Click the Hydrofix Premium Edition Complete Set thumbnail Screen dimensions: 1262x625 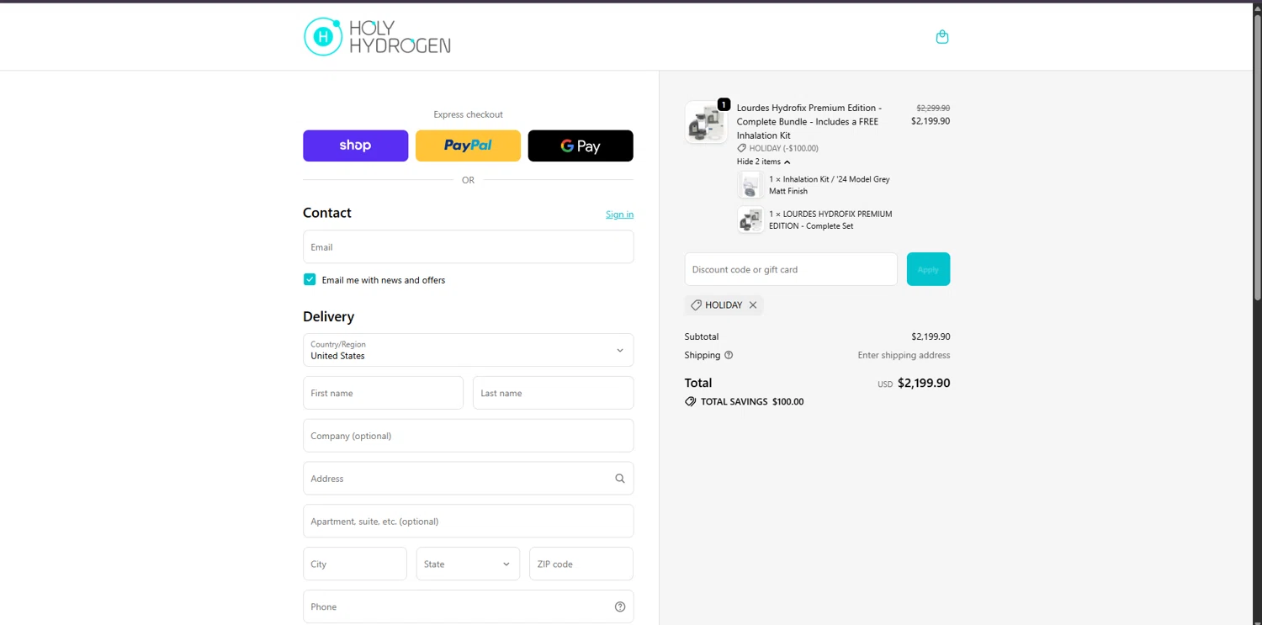(x=750, y=220)
